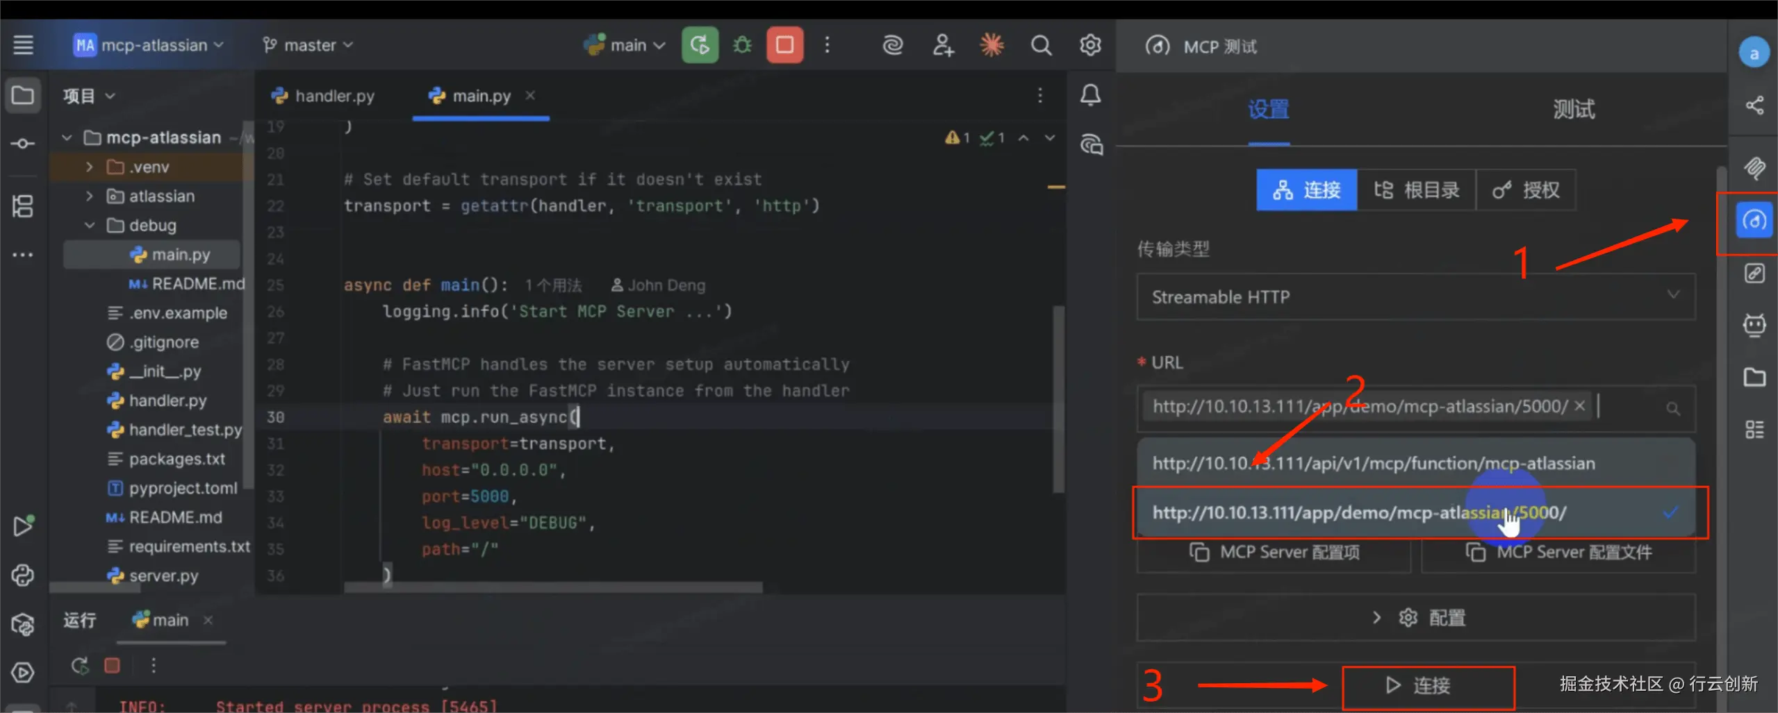Open the Structure tool window
The height and width of the screenshot is (713, 1778).
coord(23,206)
